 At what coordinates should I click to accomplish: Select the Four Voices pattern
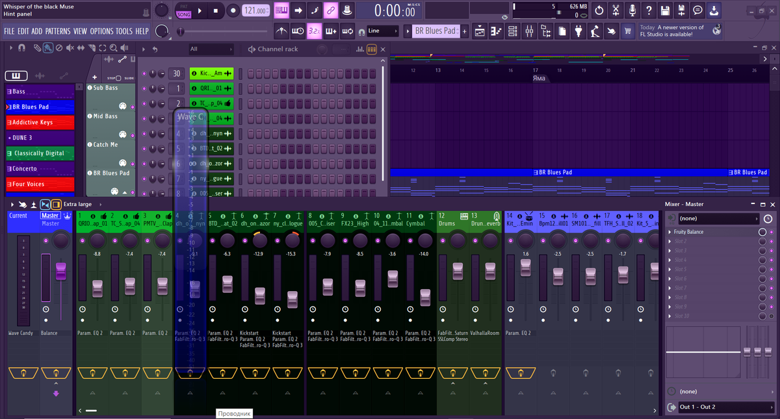40,184
